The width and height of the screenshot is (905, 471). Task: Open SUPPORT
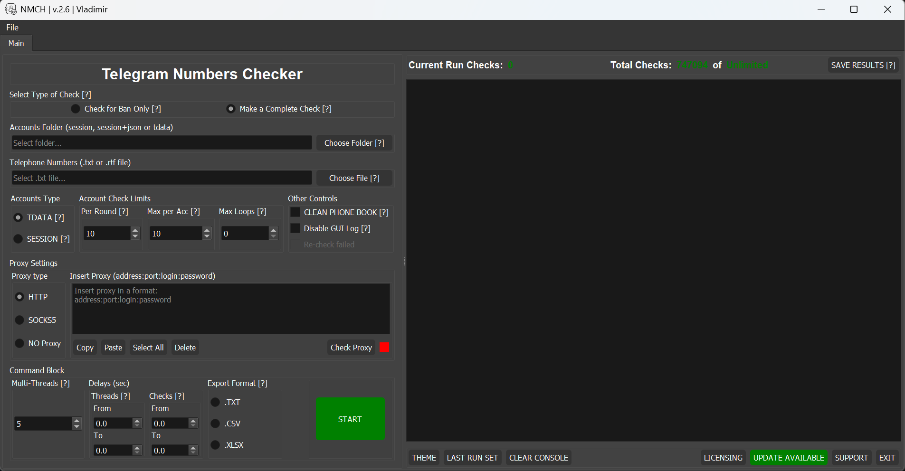[x=851, y=458]
